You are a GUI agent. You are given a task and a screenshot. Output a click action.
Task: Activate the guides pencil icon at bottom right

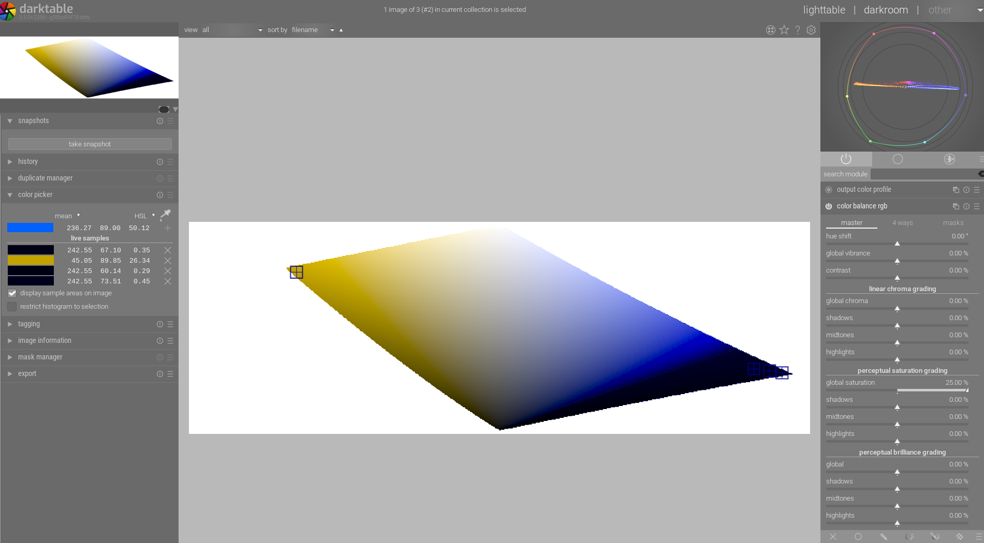click(x=884, y=536)
